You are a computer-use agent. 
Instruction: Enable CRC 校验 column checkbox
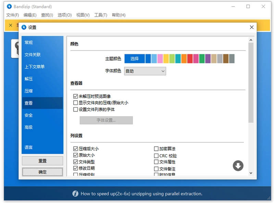(156, 156)
